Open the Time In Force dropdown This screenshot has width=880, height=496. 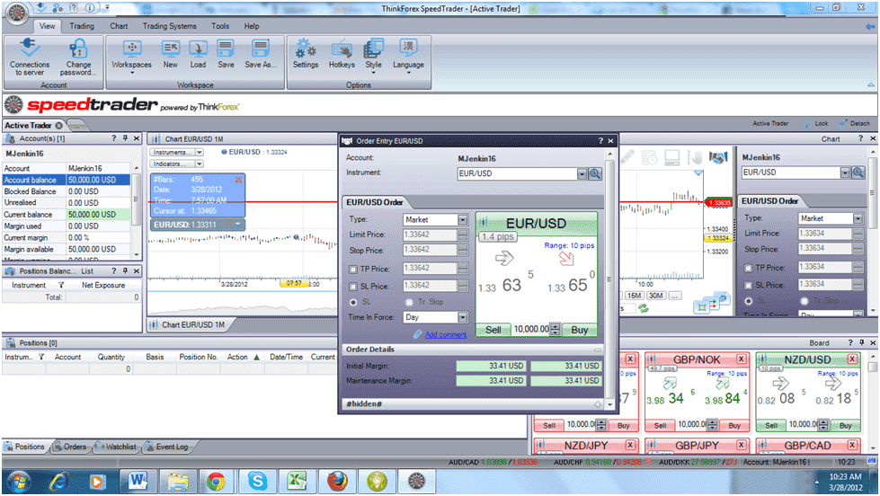462,317
